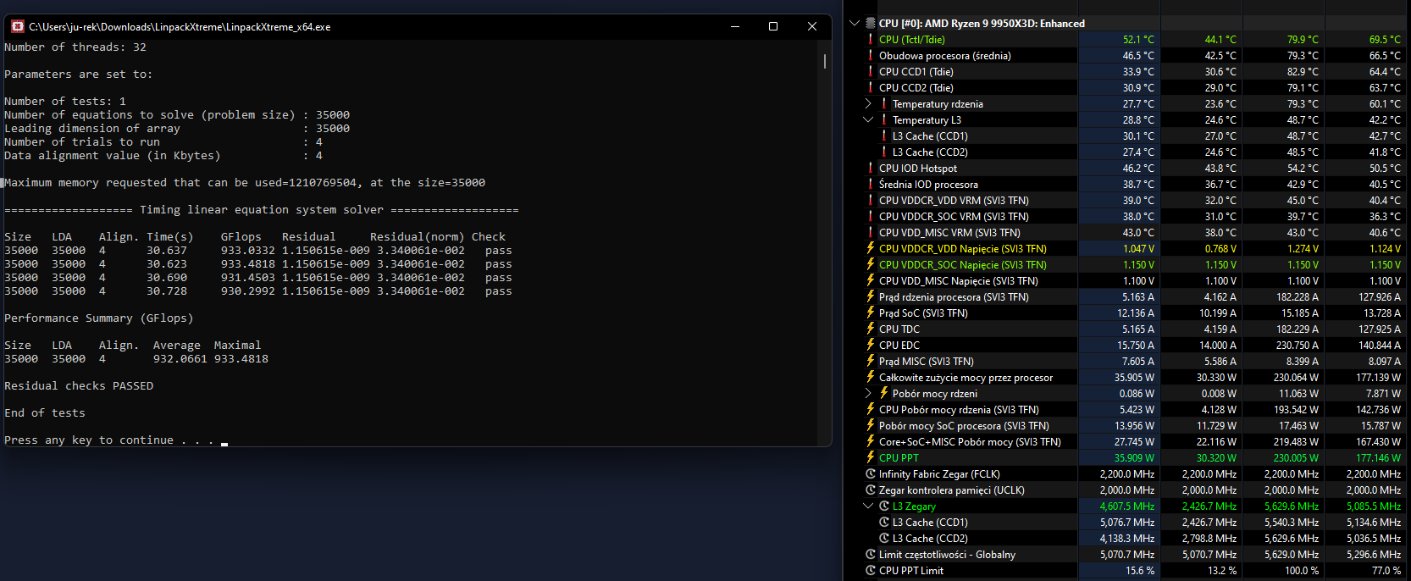Expand the Temperatury rdzenia sensor group
The image size is (1411, 581).
pos(867,104)
